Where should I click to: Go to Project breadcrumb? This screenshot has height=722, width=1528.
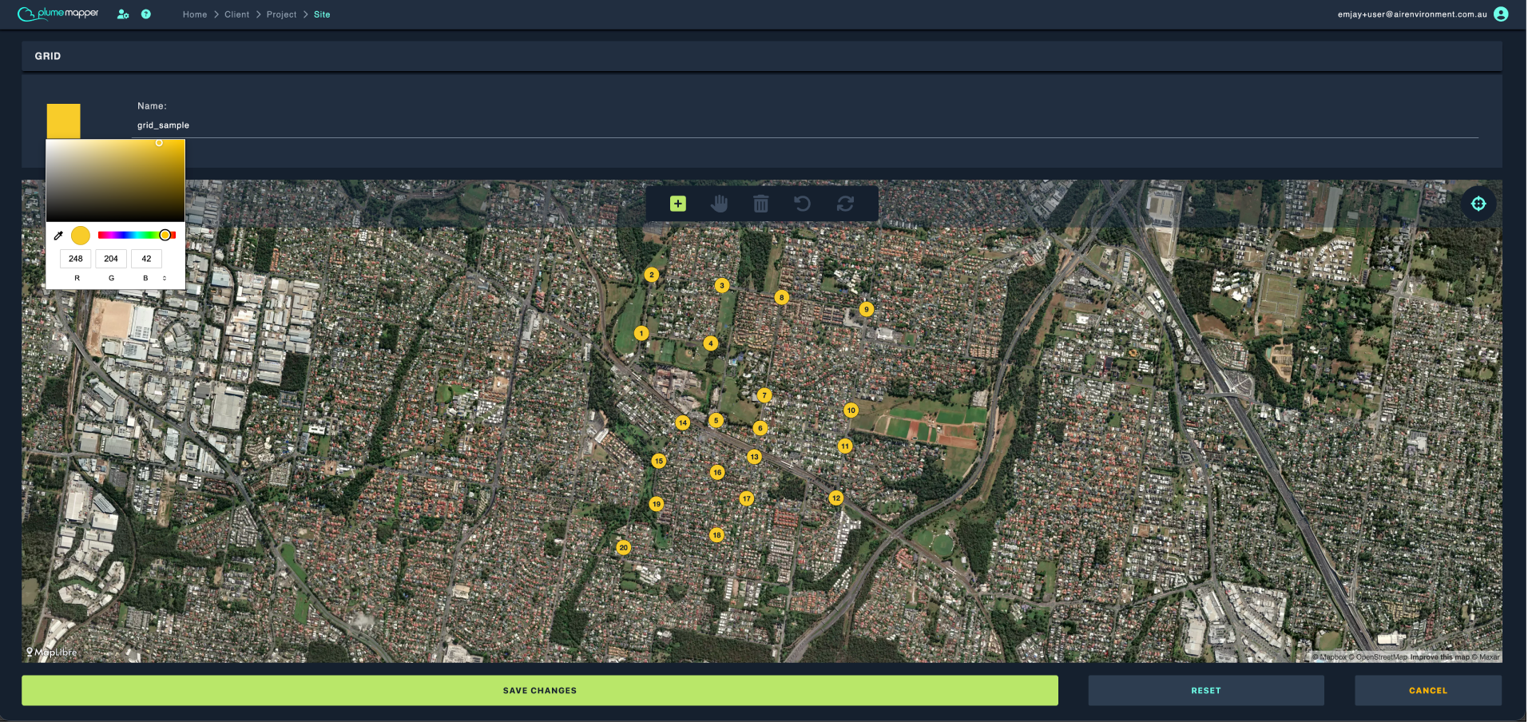click(281, 14)
